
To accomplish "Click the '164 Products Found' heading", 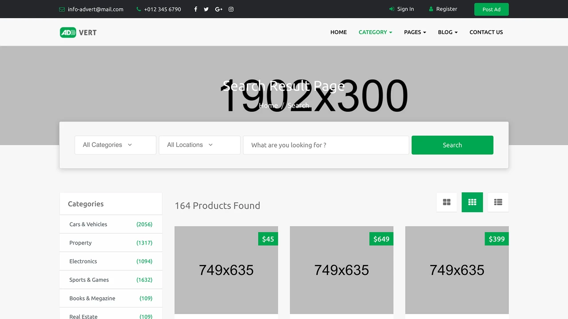I will (217, 206).
